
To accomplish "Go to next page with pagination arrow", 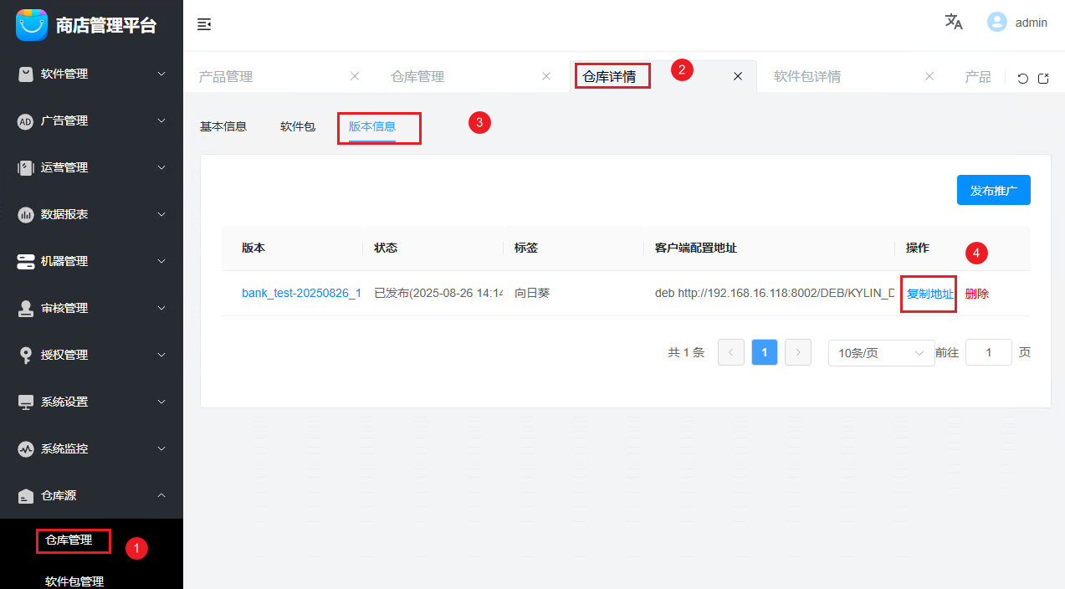I will [797, 352].
